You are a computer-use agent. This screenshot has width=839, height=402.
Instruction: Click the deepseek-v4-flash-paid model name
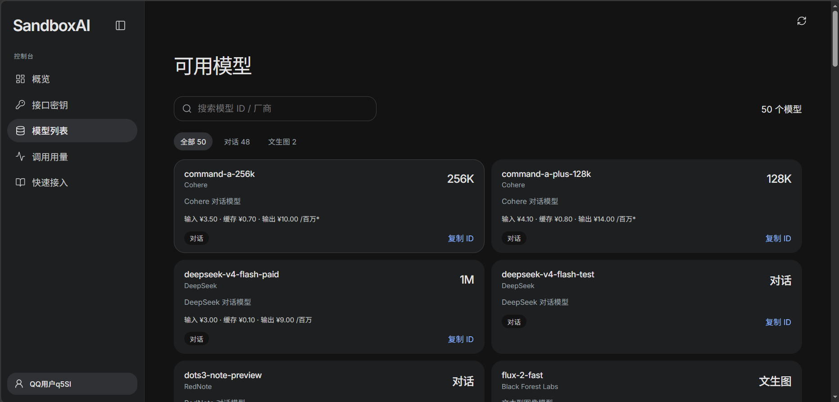(231, 275)
